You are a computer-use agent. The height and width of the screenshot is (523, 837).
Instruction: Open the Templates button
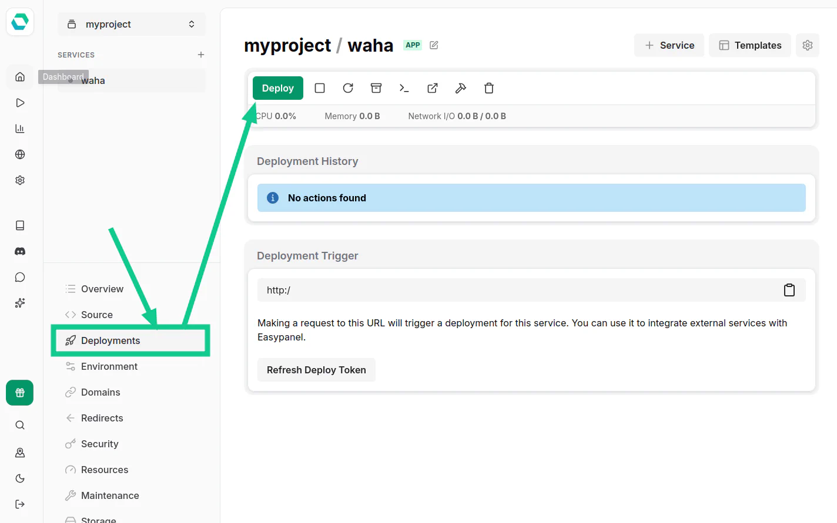749,45
